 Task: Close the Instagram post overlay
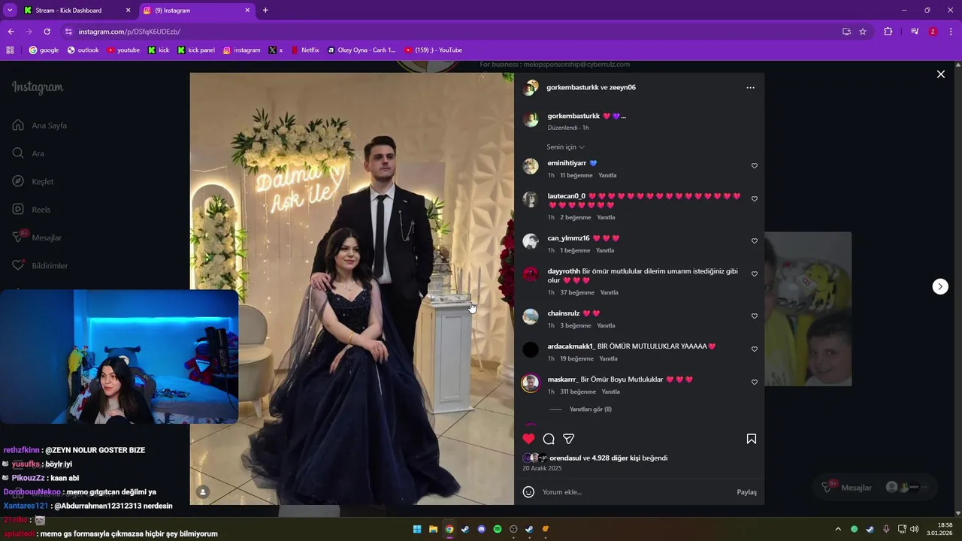point(940,74)
